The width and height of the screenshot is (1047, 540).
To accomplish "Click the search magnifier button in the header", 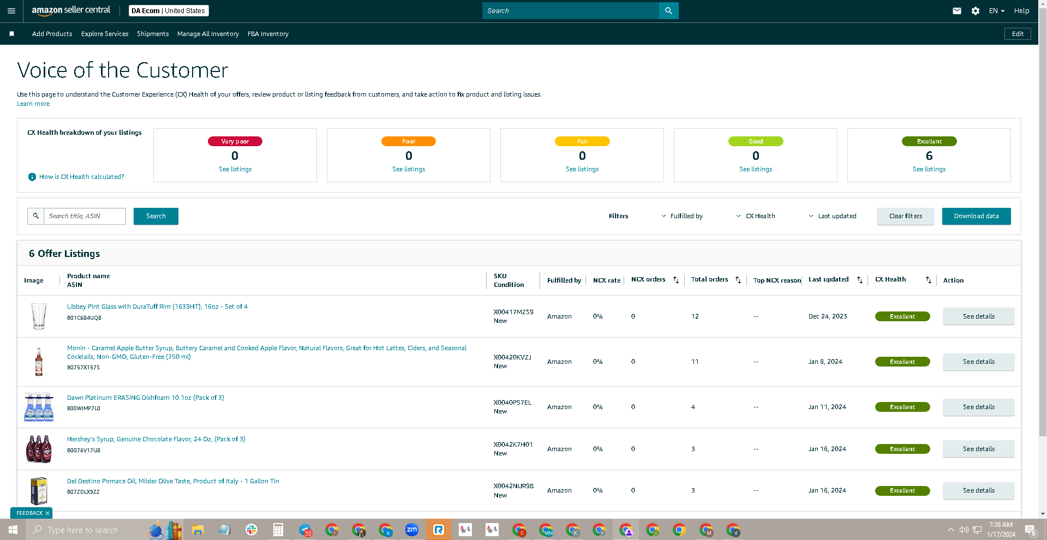I will 668,11.
